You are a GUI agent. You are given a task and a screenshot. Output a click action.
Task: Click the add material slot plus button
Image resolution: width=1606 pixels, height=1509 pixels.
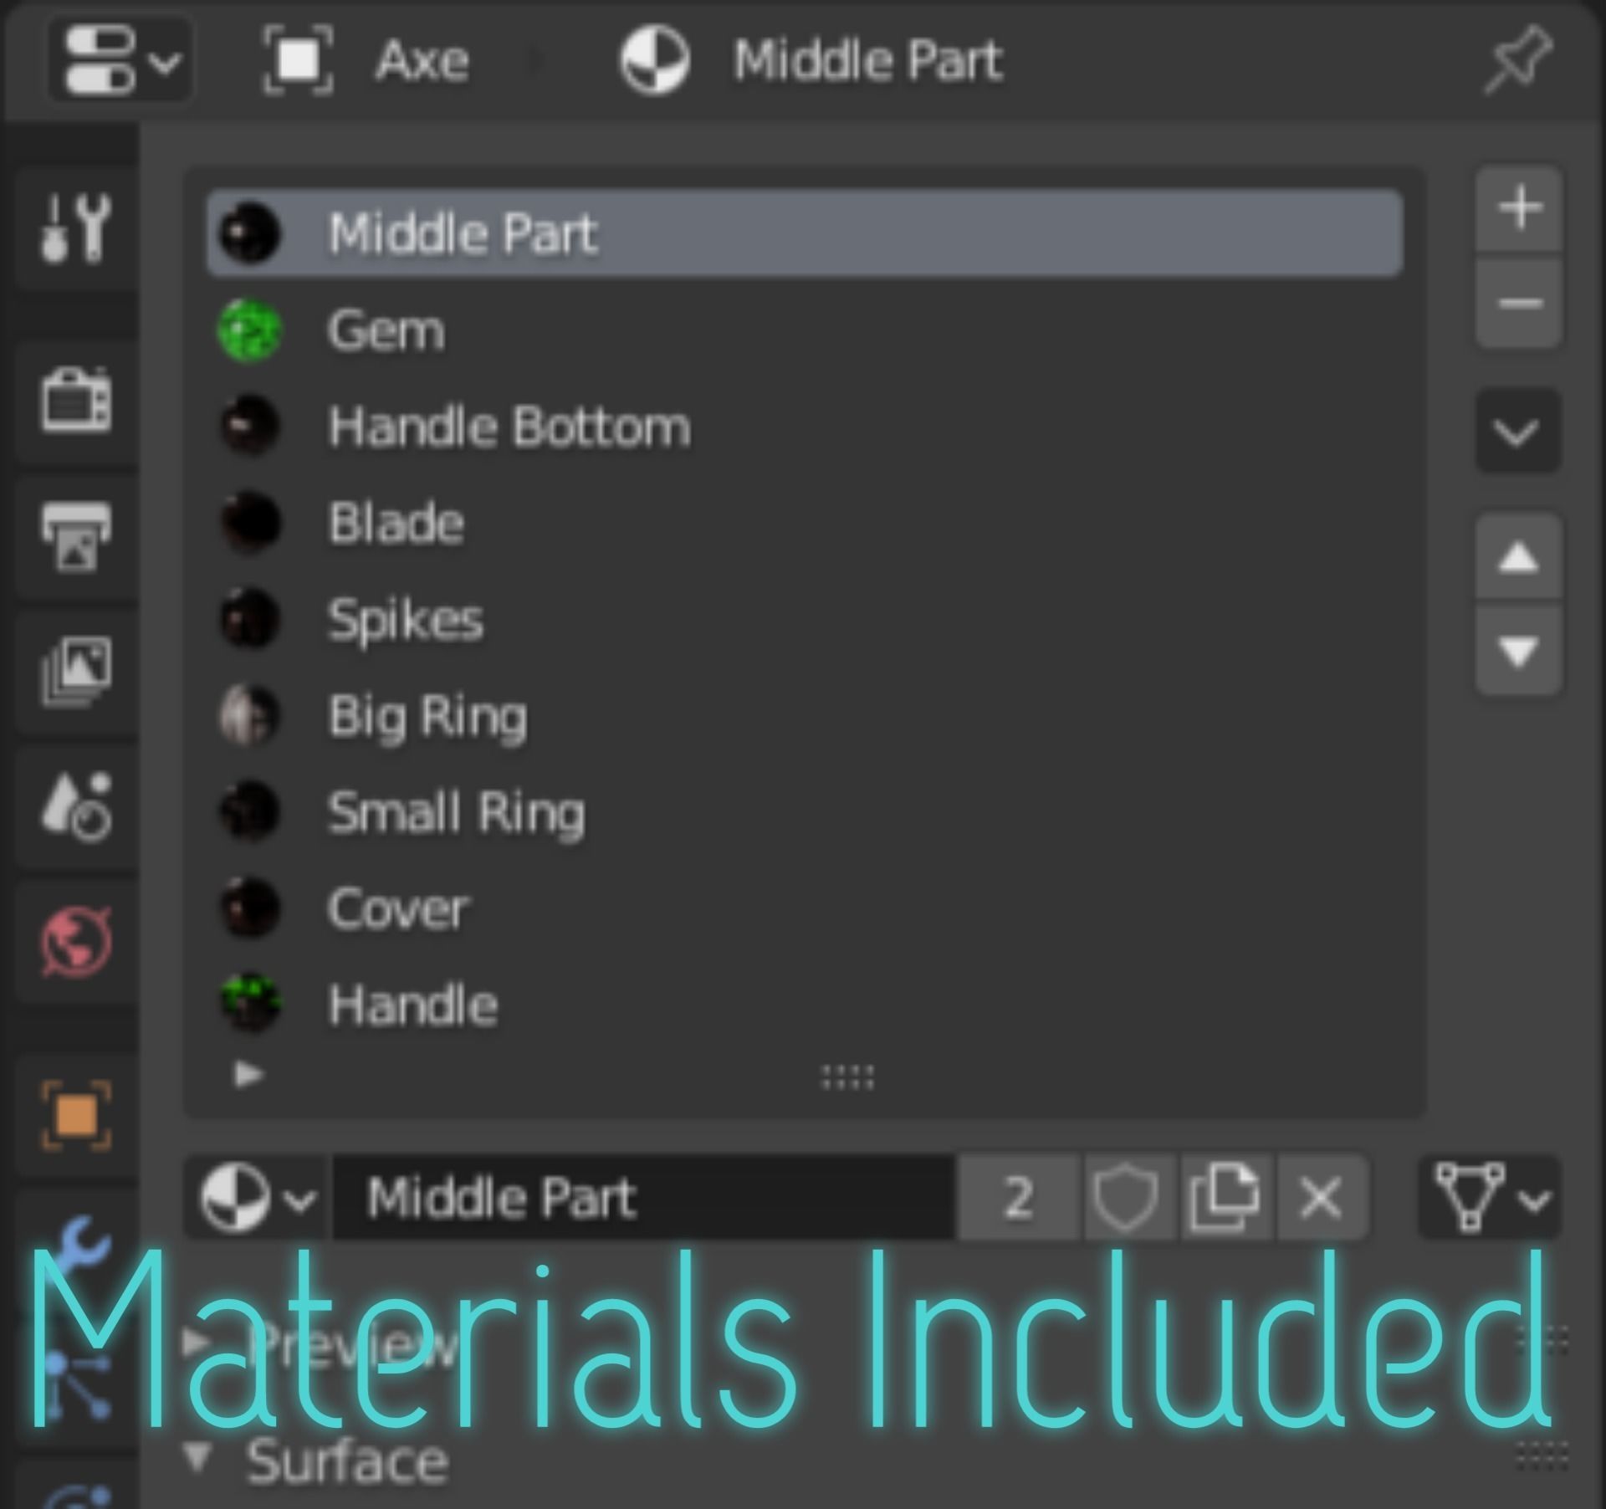tap(1518, 208)
